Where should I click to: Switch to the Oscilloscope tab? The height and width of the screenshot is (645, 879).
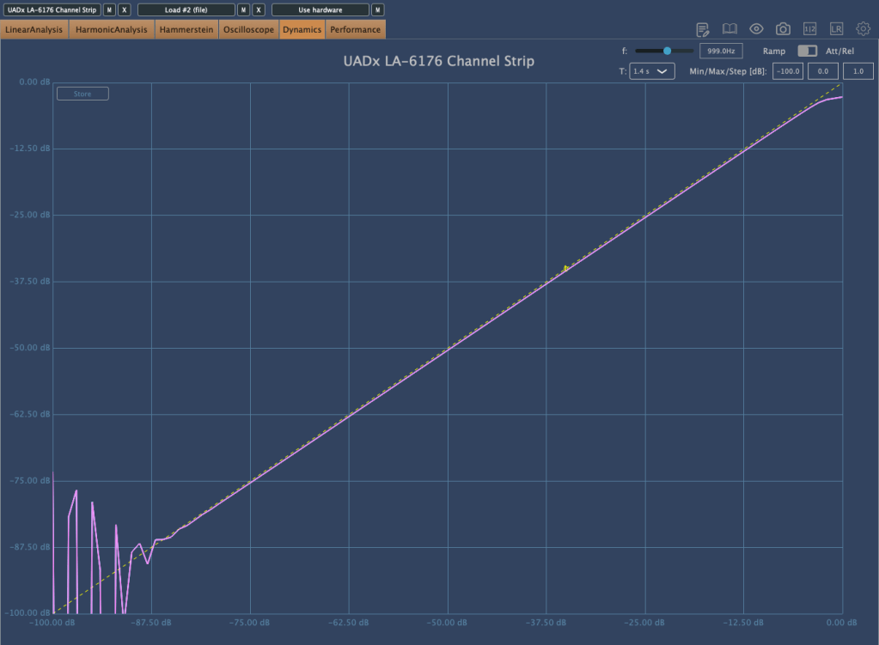[x=248, y=30]
